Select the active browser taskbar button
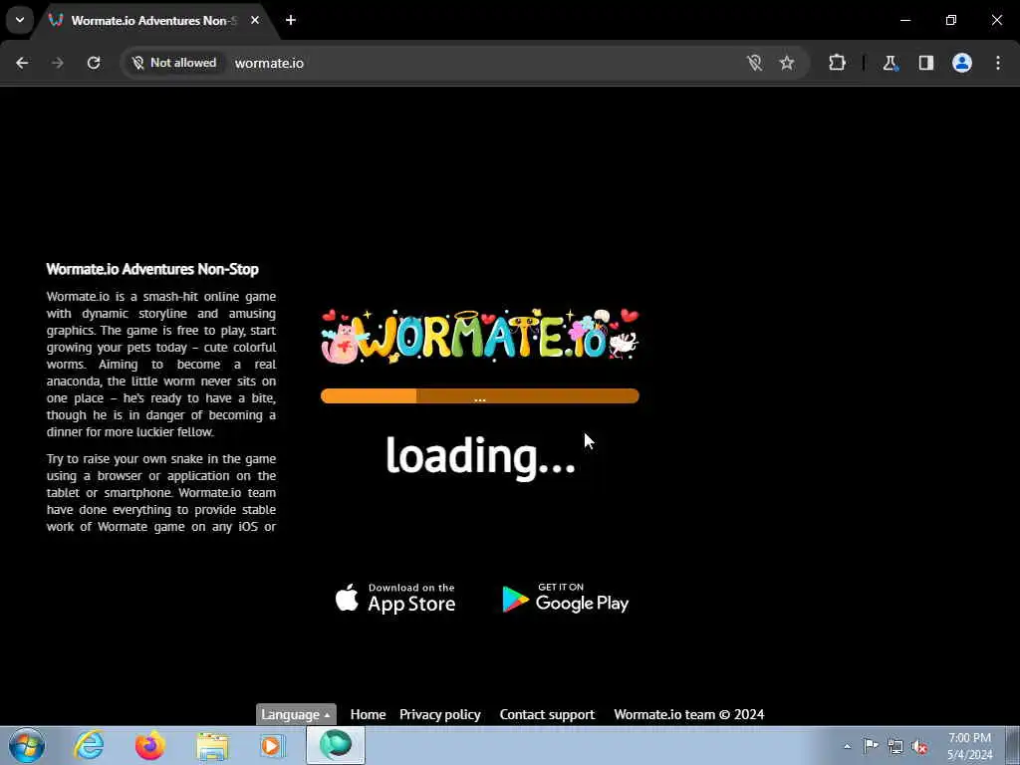This screenshot has width=1020, height=765. click(336, 745)
